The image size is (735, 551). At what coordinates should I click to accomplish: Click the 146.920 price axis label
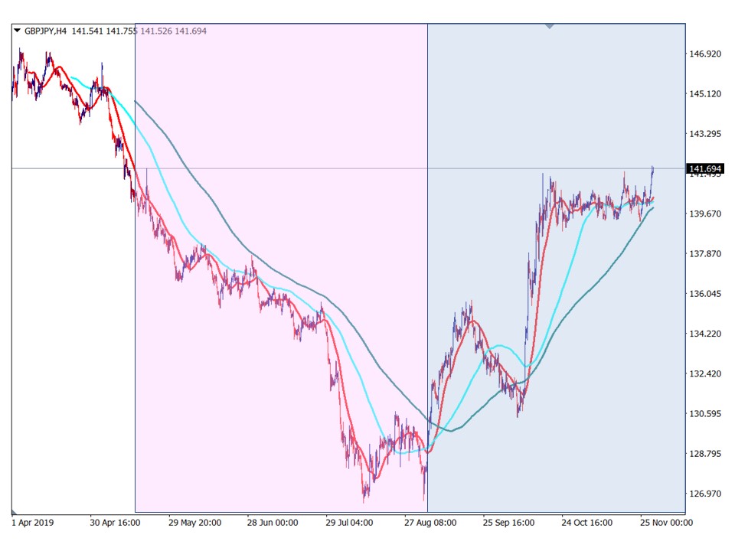pos(705,54)
